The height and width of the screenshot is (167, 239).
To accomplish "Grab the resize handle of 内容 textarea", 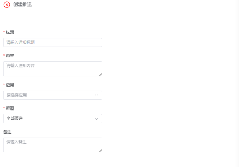I will (x=100, y=75).
